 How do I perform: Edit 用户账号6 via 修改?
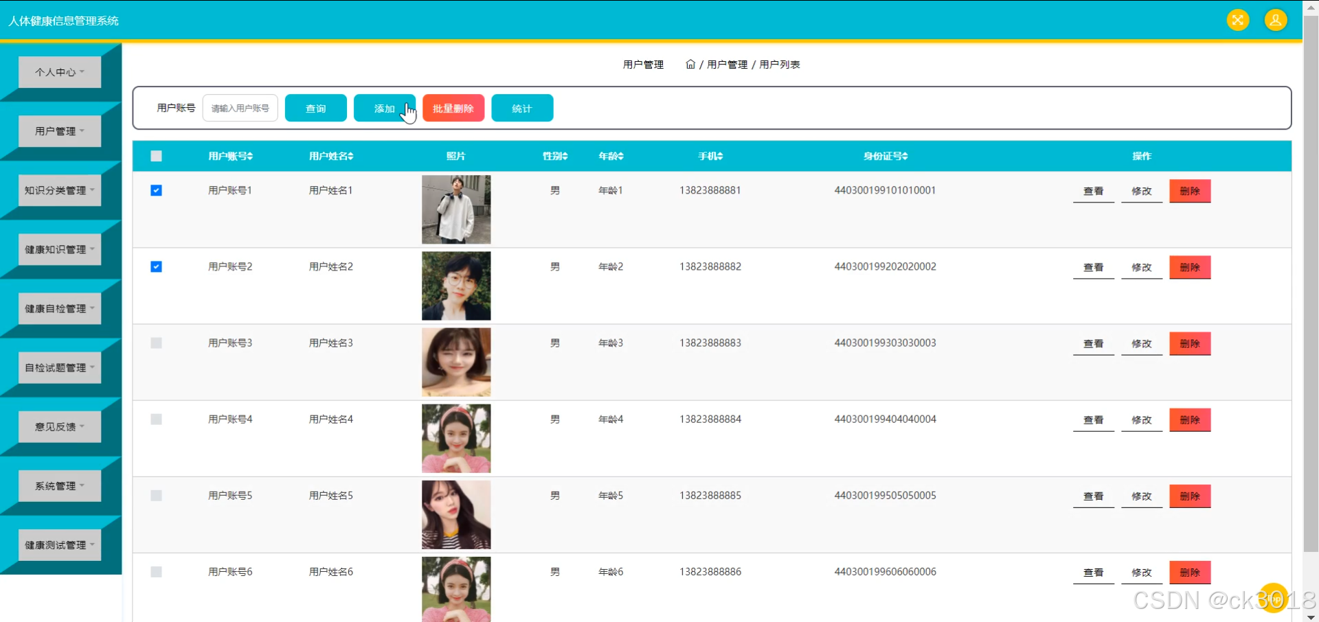(1142, 572)
